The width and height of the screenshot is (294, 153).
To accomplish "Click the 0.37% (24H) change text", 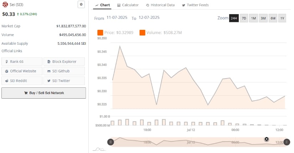I will tap(28, 14).
